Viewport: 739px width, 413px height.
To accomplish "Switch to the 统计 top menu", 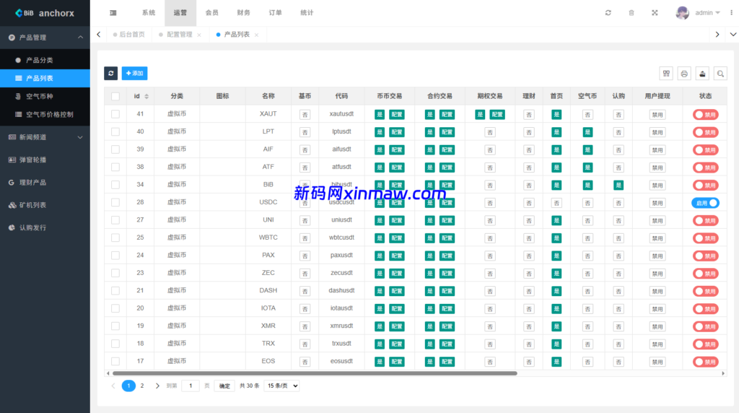I will tap(307, 13).
